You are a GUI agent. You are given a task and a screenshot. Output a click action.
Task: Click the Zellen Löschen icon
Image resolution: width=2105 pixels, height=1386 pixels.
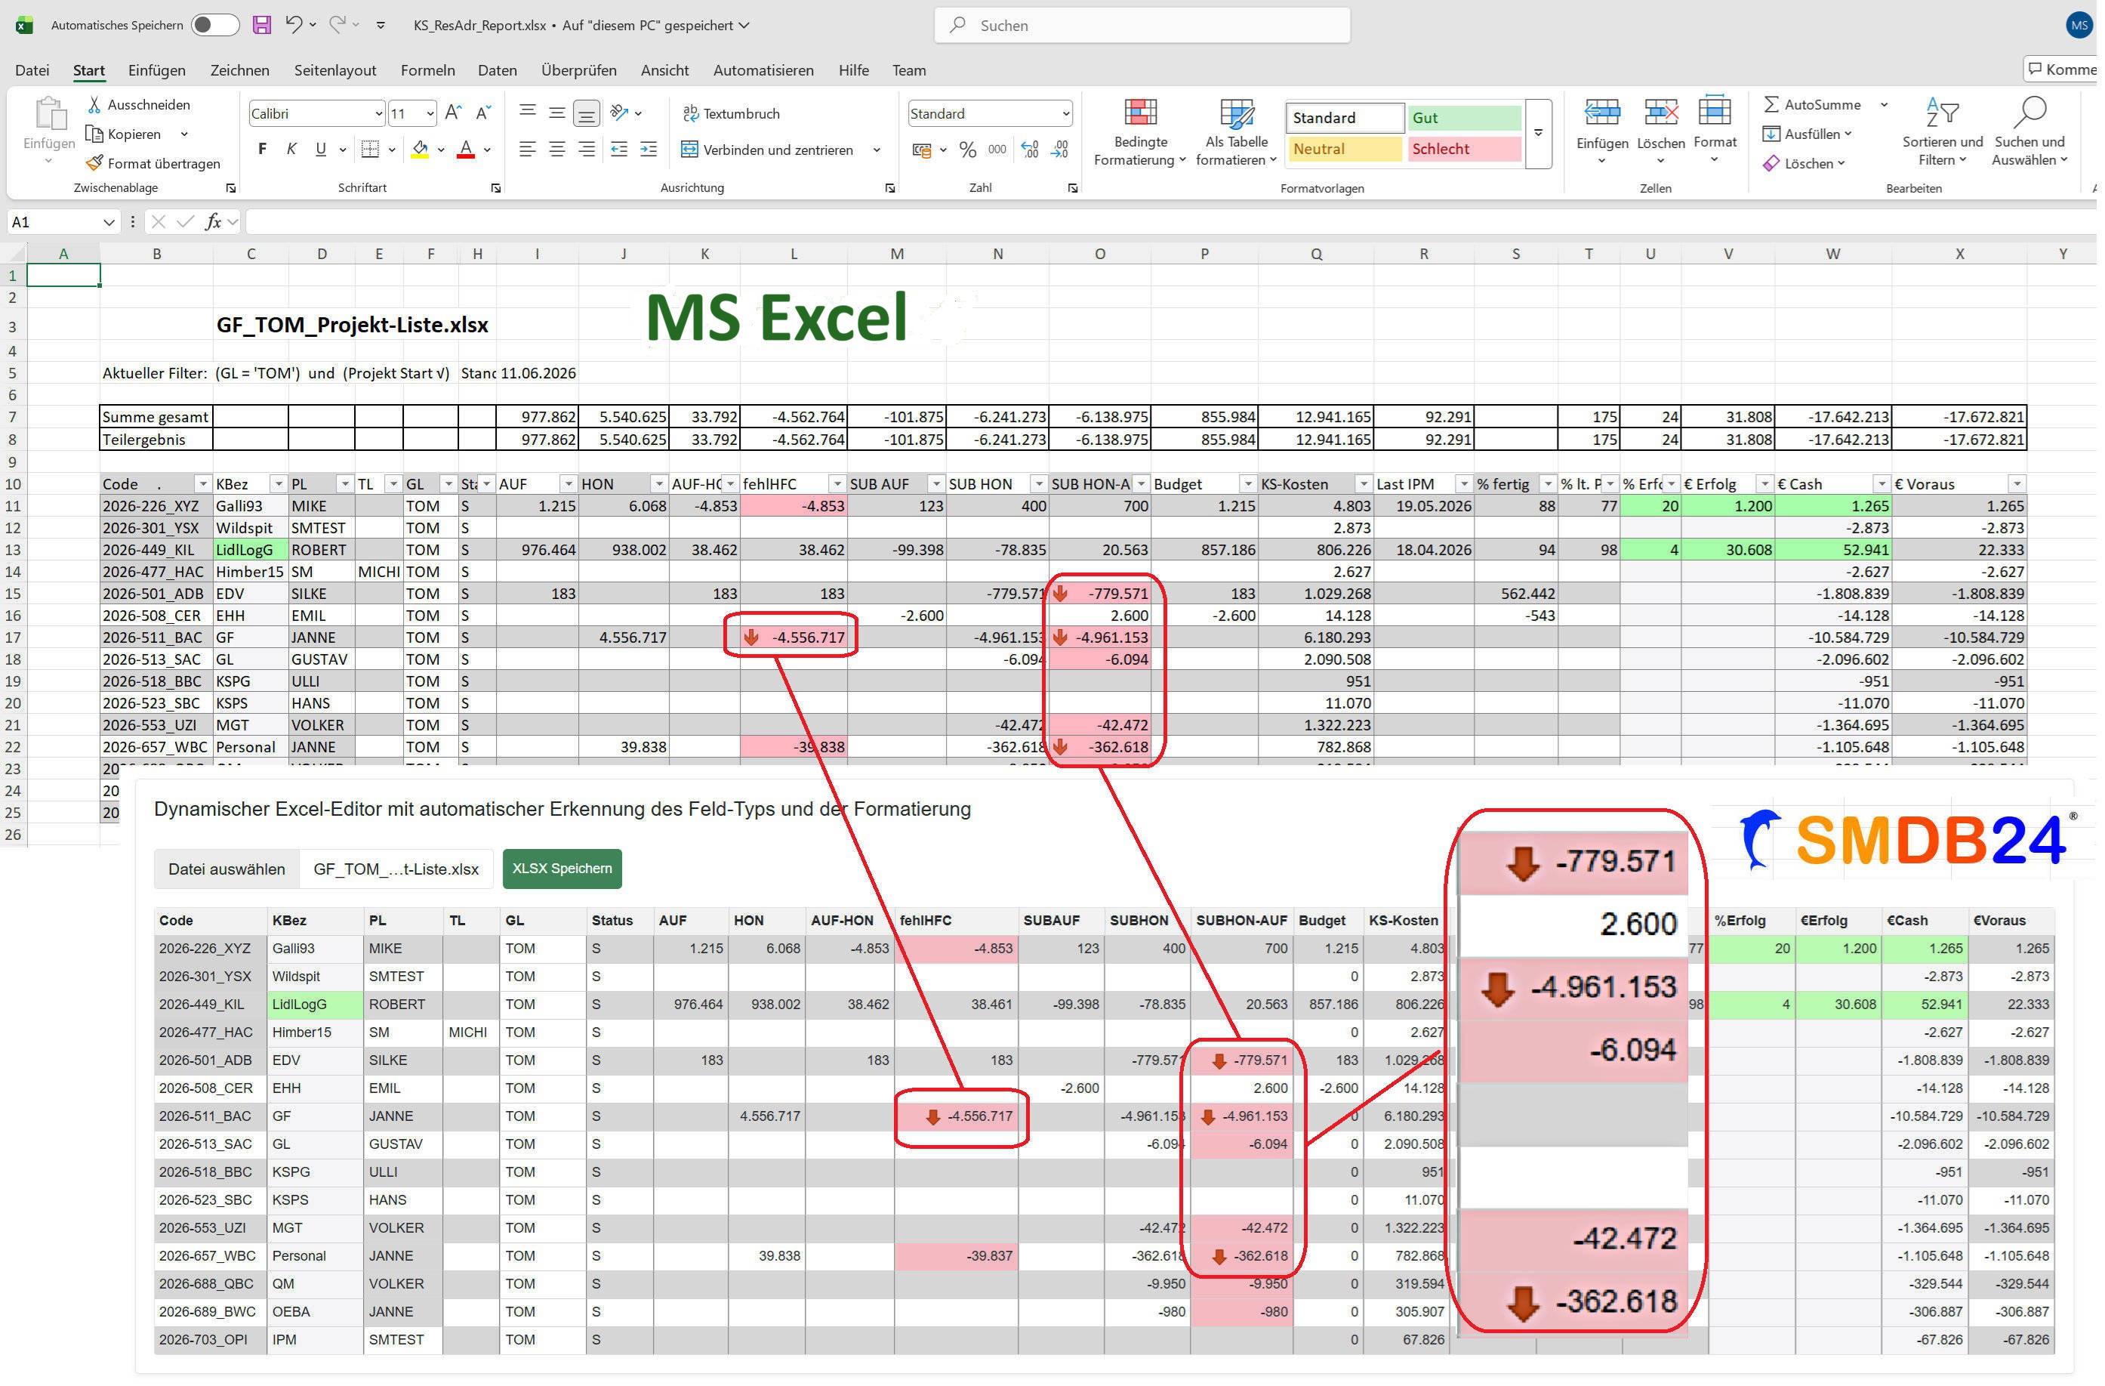tap(1661, 113)
